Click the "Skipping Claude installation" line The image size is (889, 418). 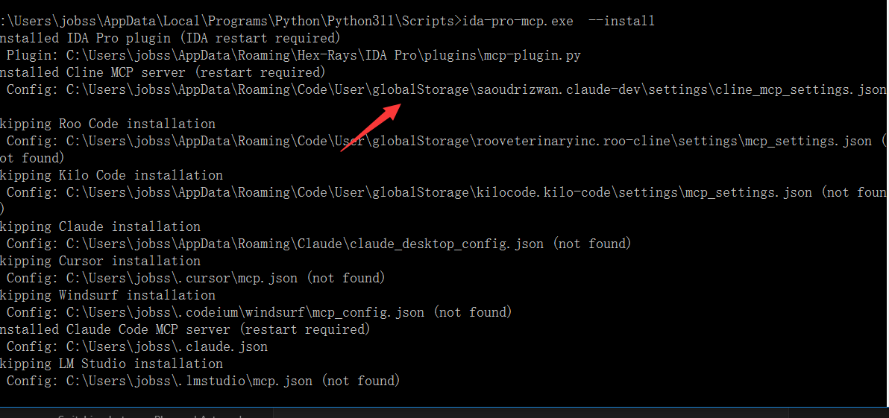pyautogui.click(x=100, y=227)
